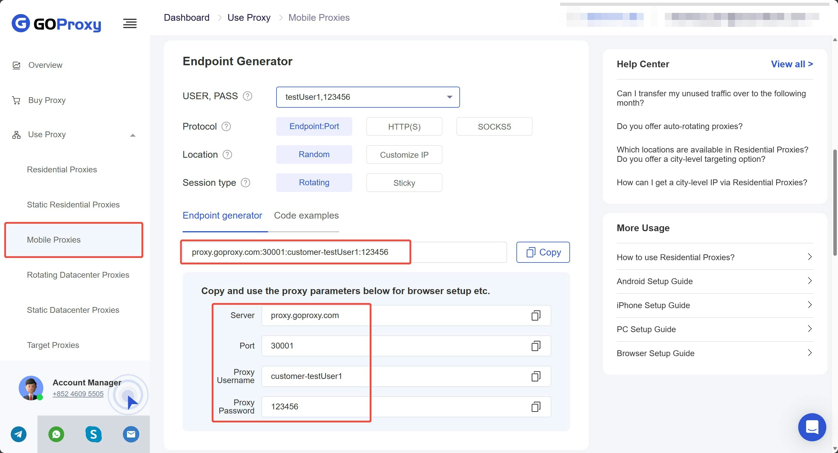Copy the Port value with its copy icon
Image resolution: width=838 pixels, height=453 pixels.
[x=535, y=346]
